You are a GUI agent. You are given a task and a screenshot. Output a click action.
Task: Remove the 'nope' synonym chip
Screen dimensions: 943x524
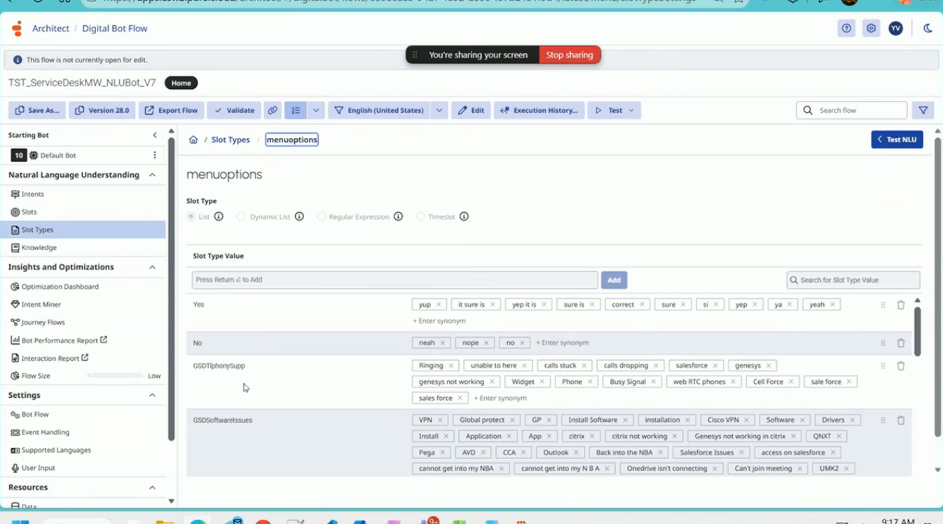pyautogui.click(x=486, y=343)
